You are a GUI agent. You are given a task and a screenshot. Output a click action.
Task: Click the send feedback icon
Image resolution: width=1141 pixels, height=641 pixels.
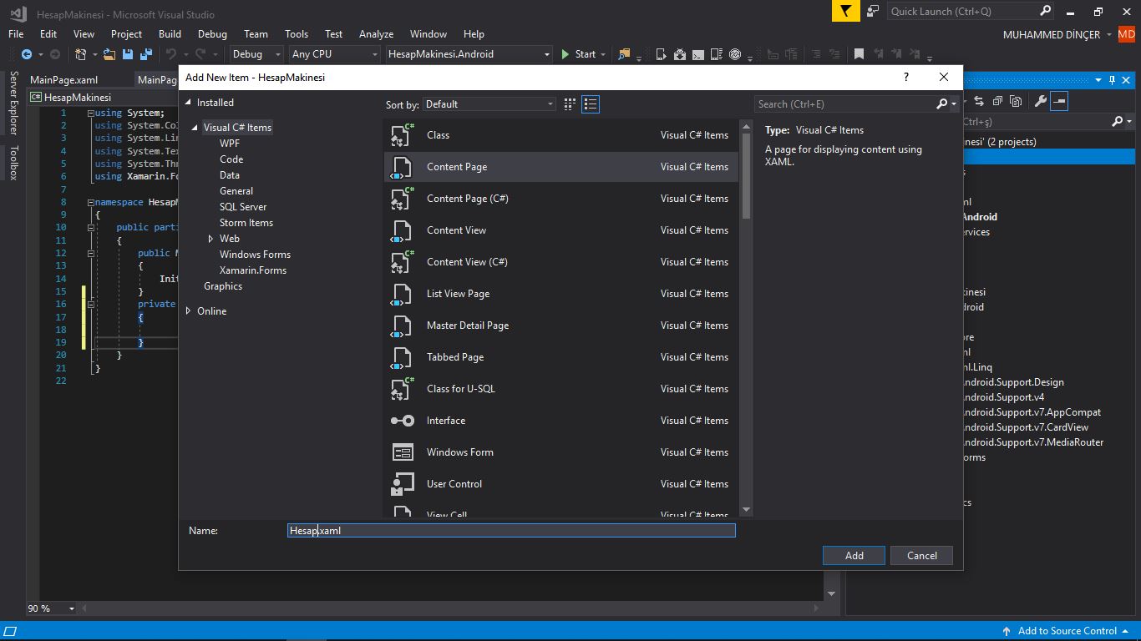click(x=873, y=11)
